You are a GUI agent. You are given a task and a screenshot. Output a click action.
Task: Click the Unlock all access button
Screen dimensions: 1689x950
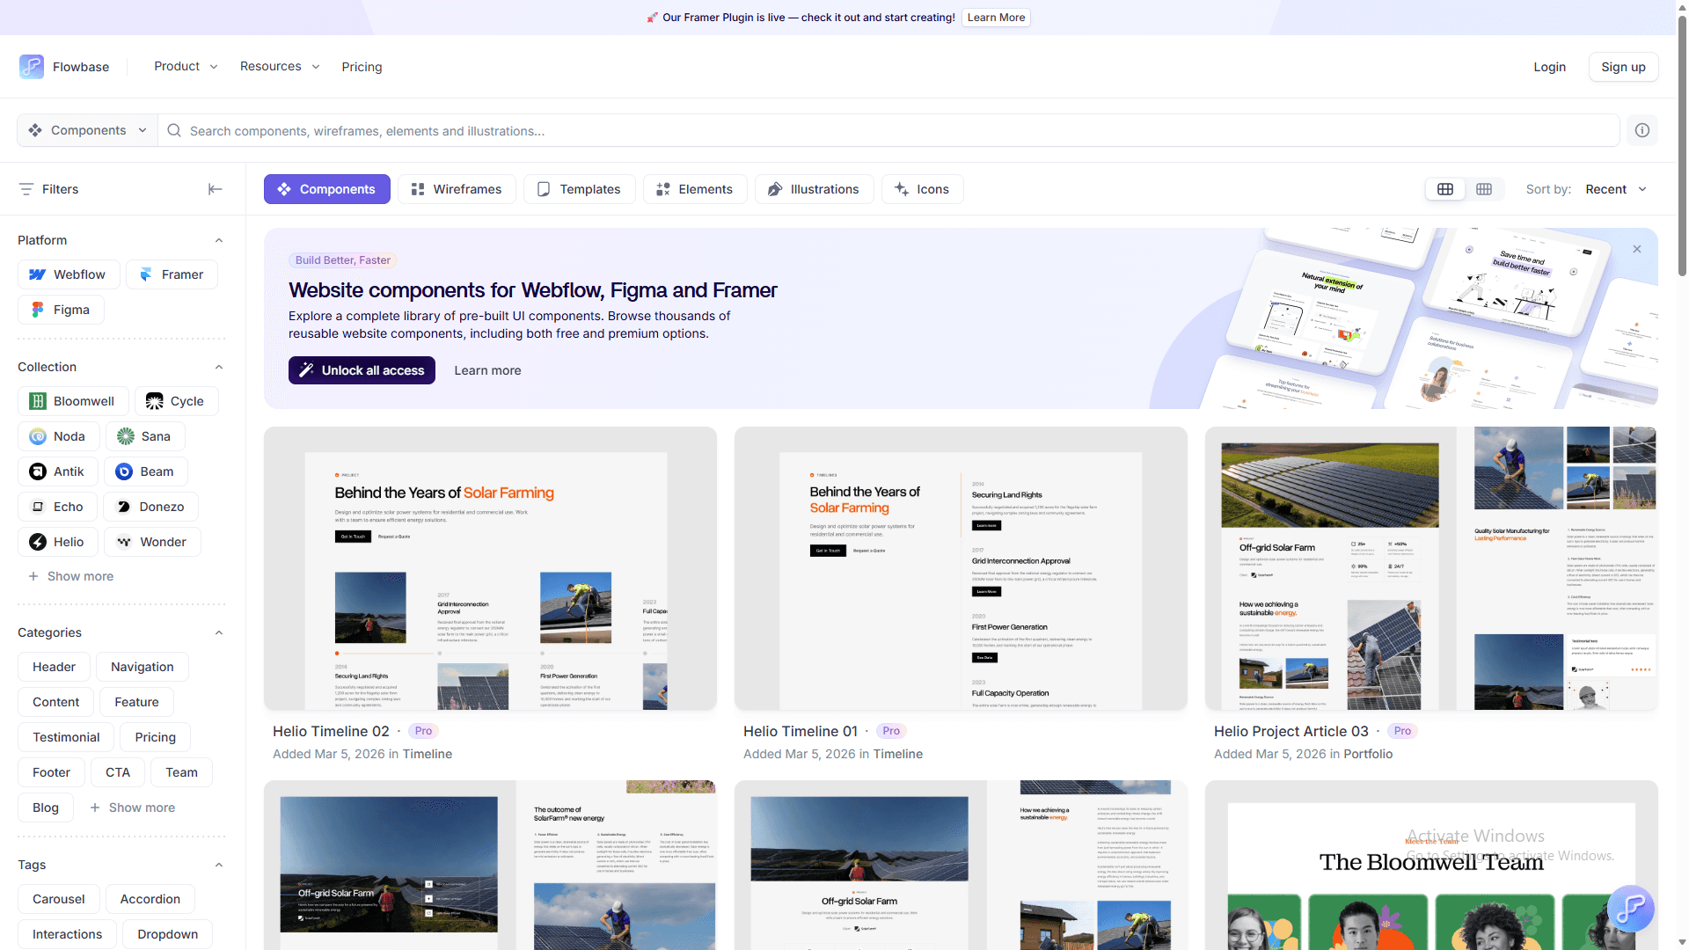[362, 370]
